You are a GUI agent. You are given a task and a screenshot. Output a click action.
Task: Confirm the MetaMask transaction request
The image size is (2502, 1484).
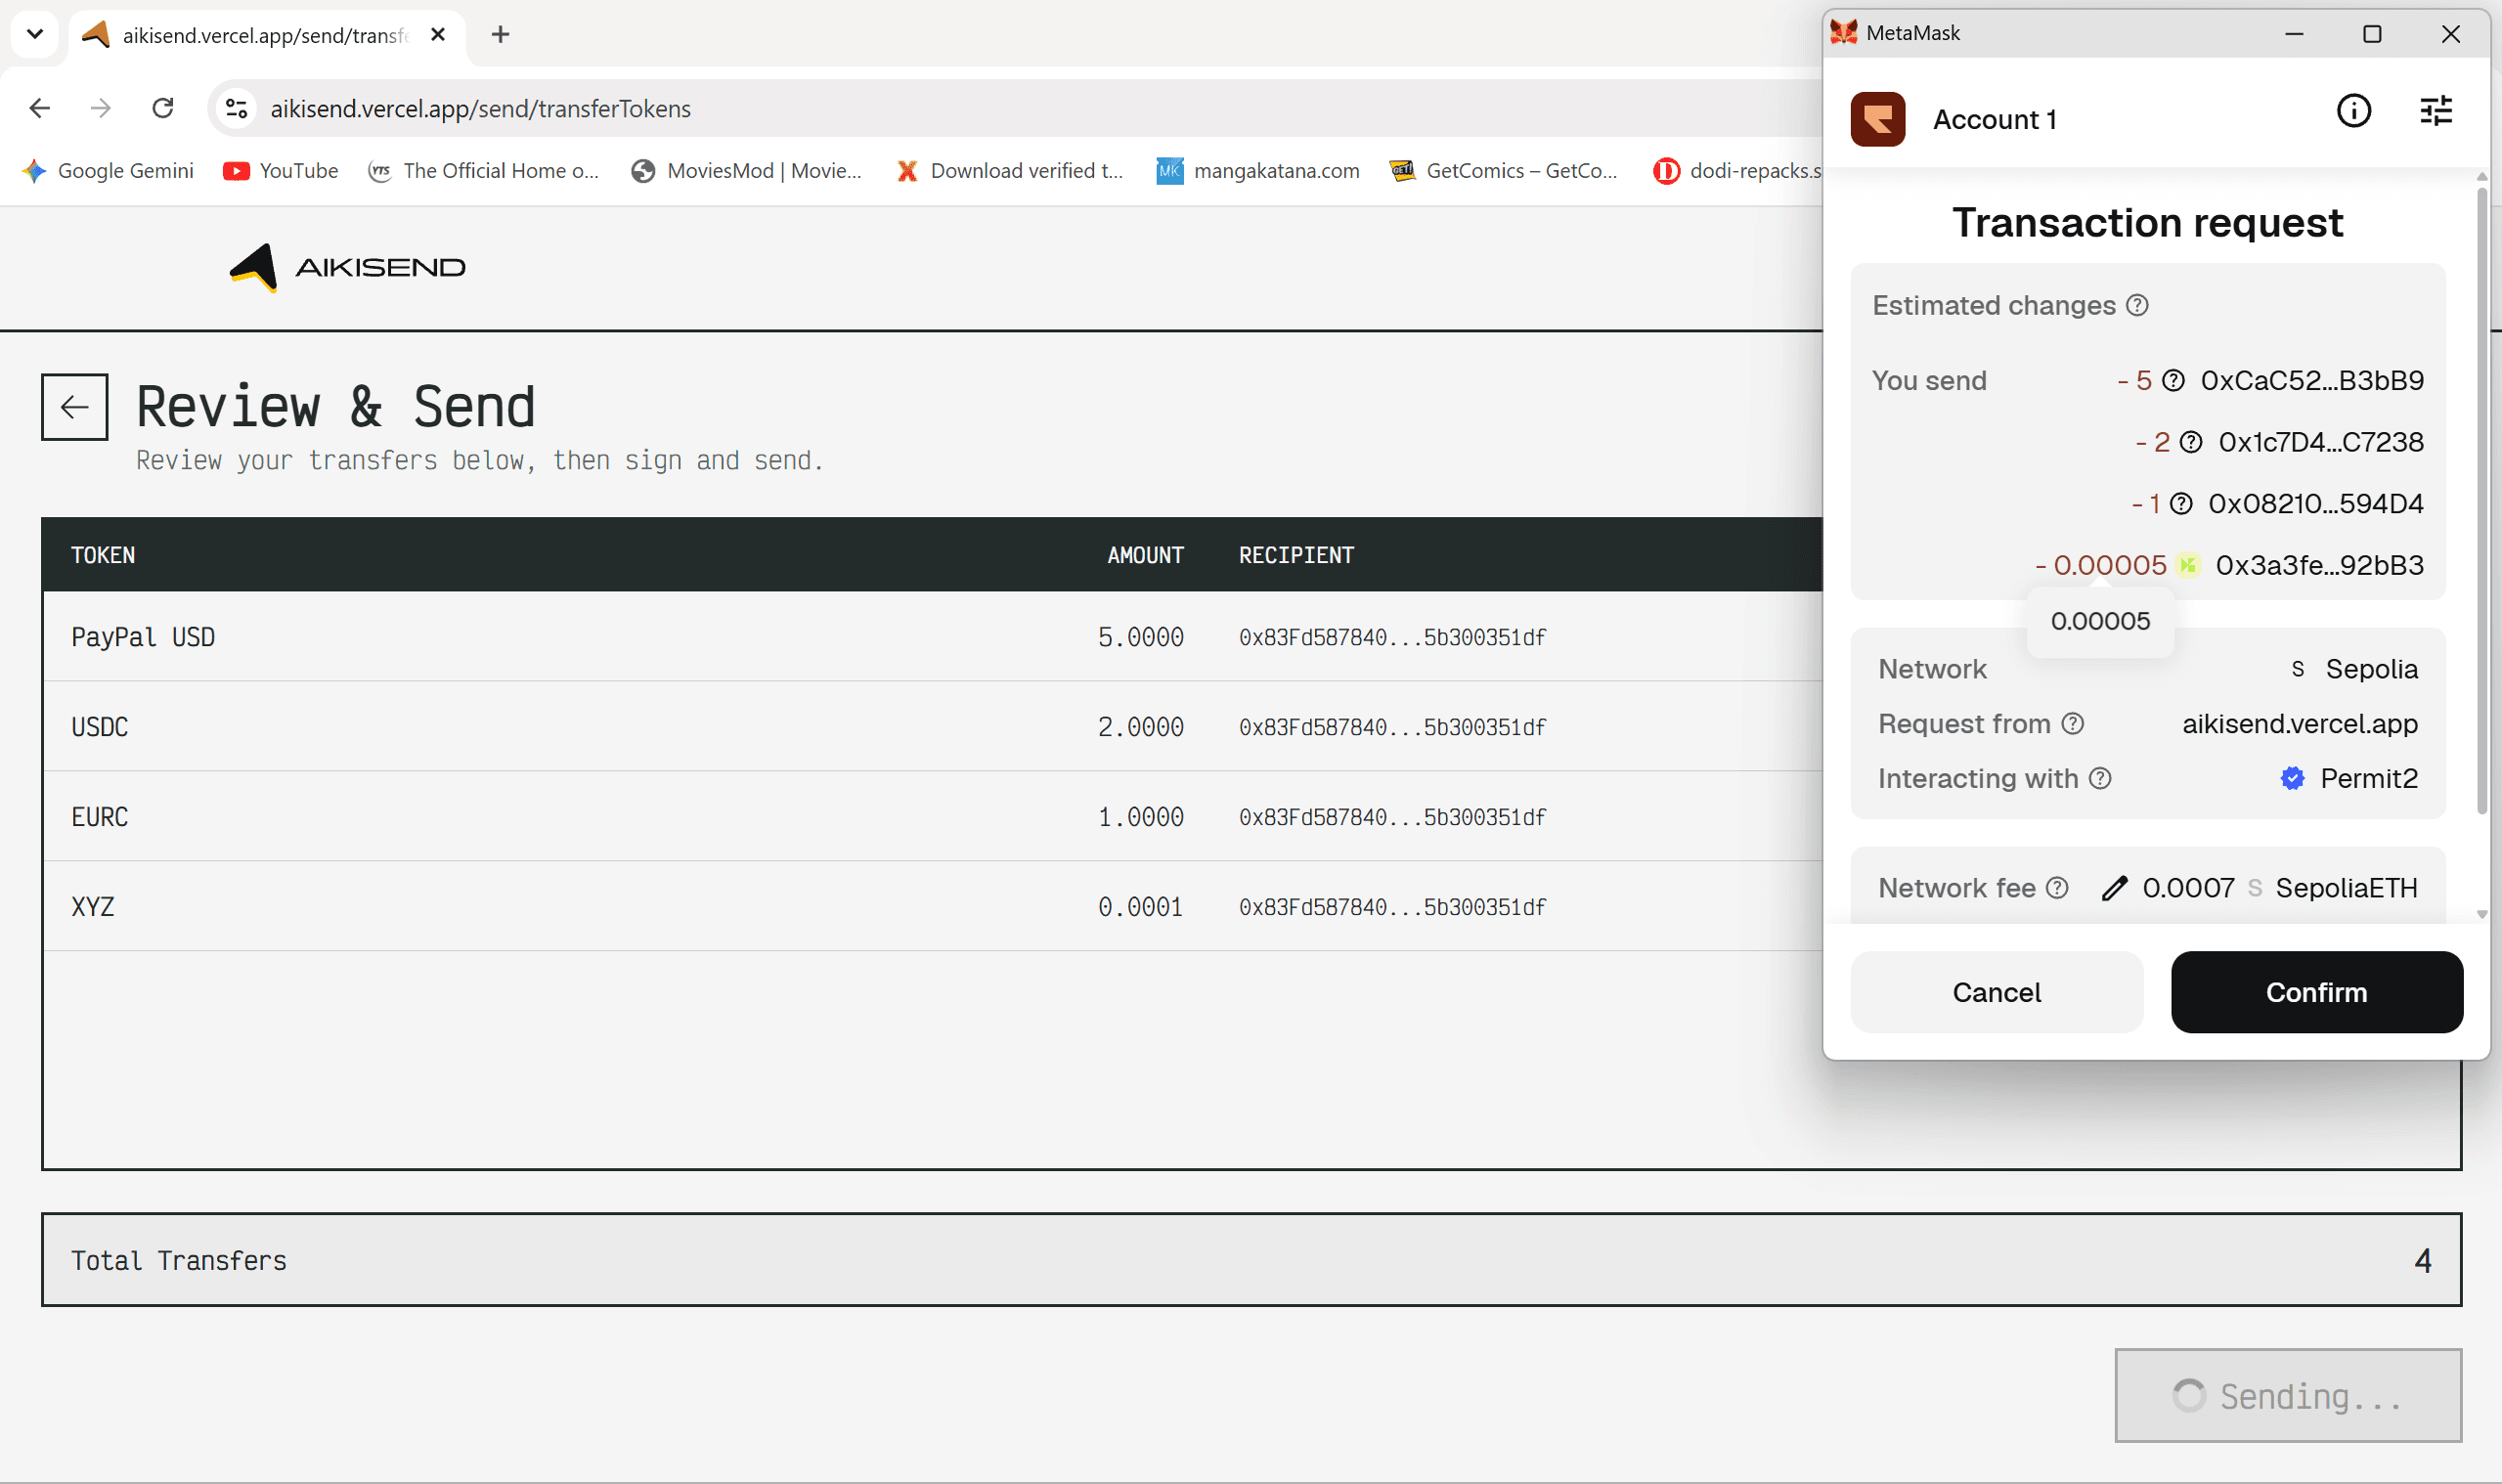[2317, 992]
